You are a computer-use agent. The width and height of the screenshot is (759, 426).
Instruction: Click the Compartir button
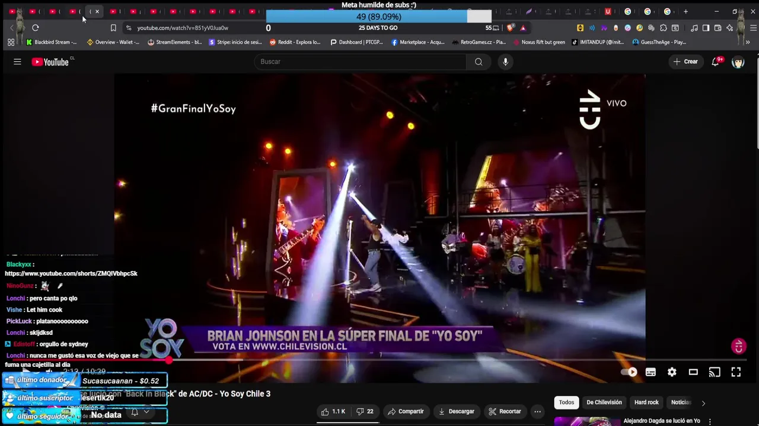coord(406,411)
